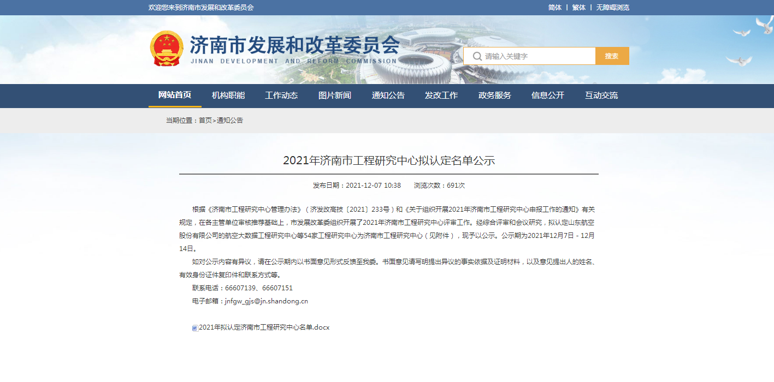The image size is (774, 382).
Task: Select 信息公开 navigation item
Action: coord(548,95)
